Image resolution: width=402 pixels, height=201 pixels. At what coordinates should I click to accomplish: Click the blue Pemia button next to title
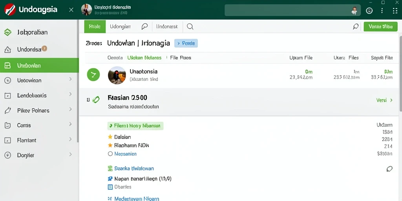186,43
